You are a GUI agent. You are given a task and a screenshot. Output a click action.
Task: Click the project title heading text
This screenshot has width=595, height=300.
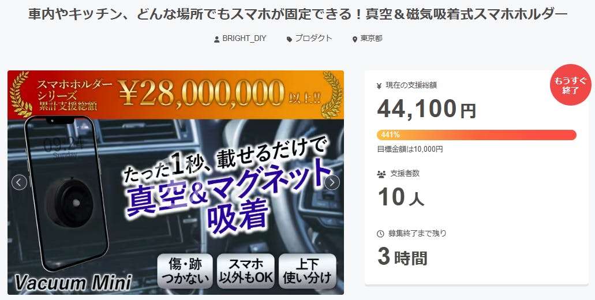[298, 14]
